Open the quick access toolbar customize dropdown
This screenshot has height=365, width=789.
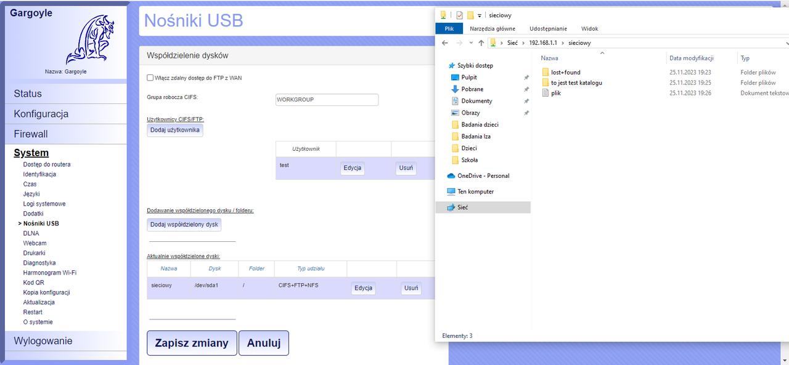[x=479, y=16]
